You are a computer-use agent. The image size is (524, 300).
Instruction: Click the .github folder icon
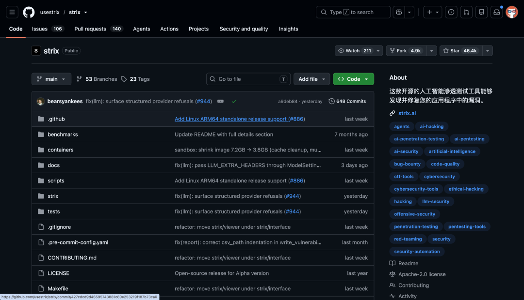click(41, 119)
